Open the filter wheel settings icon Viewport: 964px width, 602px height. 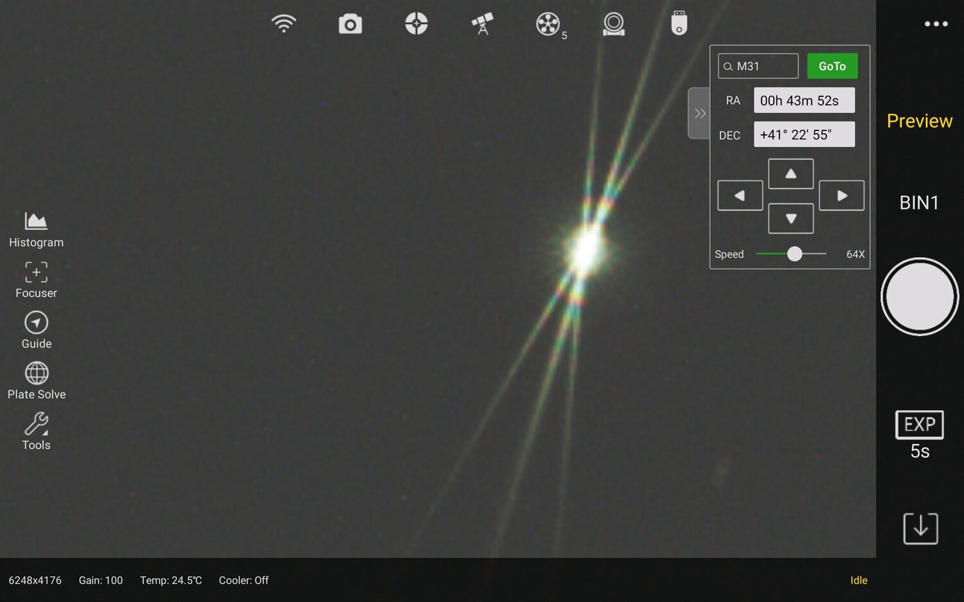(x=548, y=24)
